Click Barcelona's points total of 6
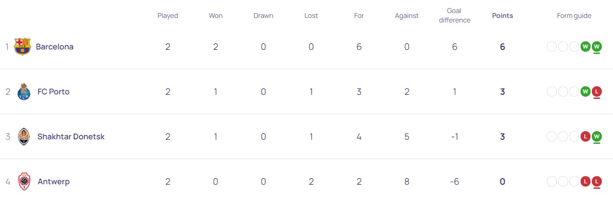 [502, 47]
